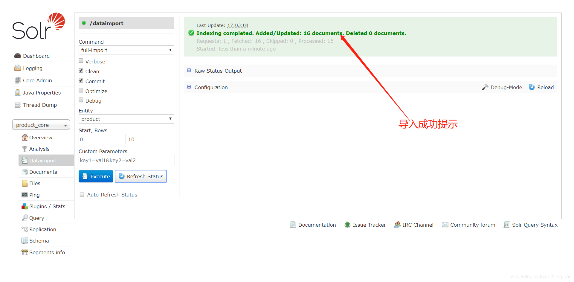Click the Plugins / Stats blocks icon
574x282 pixels.
pos(25,206)
